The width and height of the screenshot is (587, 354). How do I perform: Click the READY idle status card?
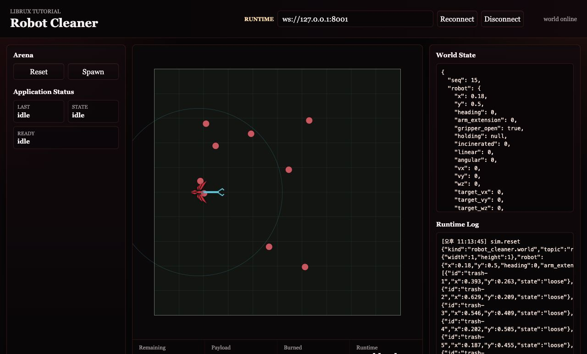tap(66, 138)
